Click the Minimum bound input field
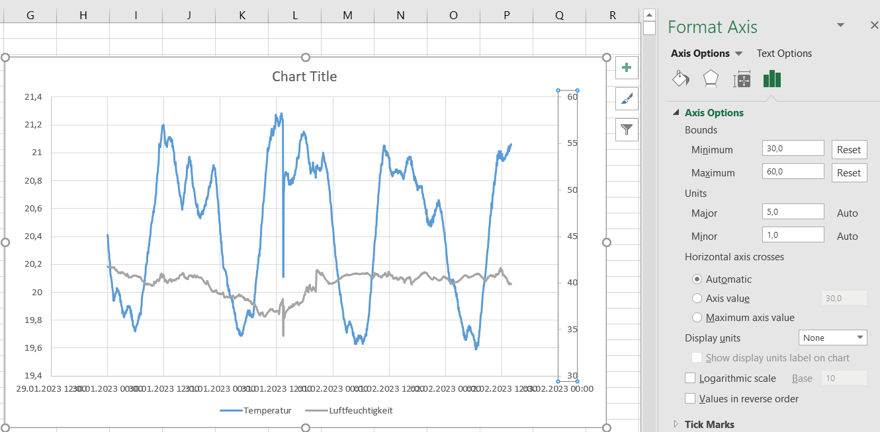This screenshot has width=880, height=432. click(x=793, y=149)
